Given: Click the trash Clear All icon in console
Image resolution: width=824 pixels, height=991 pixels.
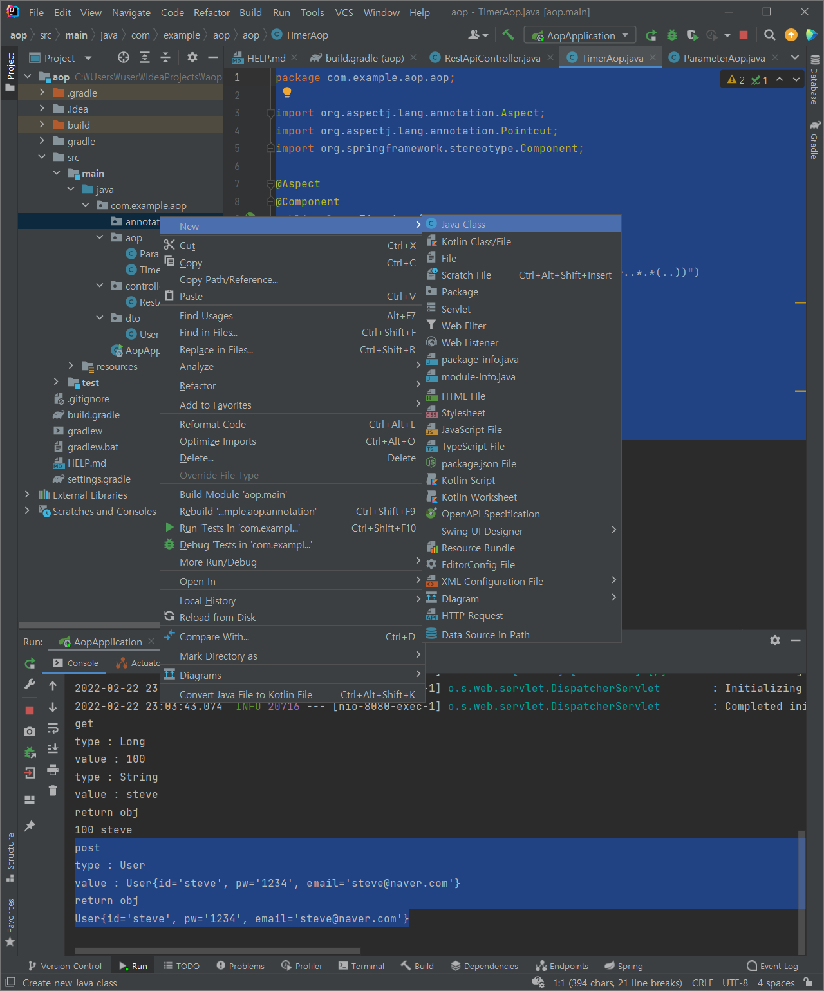Looking at the screenshot, I should (x=53, y=790).
